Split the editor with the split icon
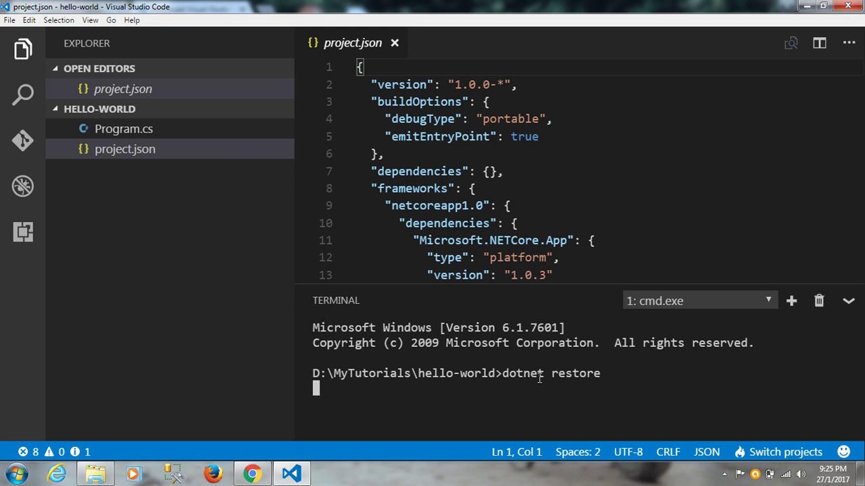This screenshot has width=865, height=486. point(820,43)
